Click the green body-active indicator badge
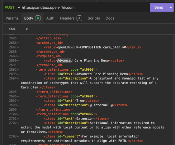The width and height of the screenshot is (175, 145). [x=38, y=18]
